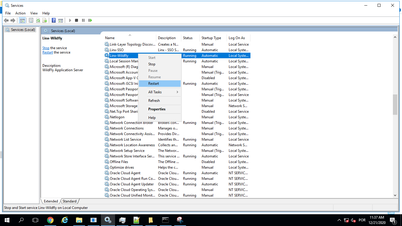Select the Oracle Cloud Agent Updater service
The height and width of the screenshot is (226, 402).
[177, 184]
